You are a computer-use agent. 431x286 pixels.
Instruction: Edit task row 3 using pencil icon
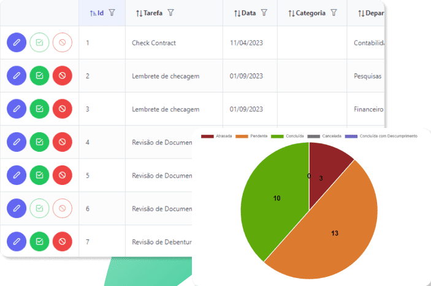pyautogui.click(x=17, y=108)
